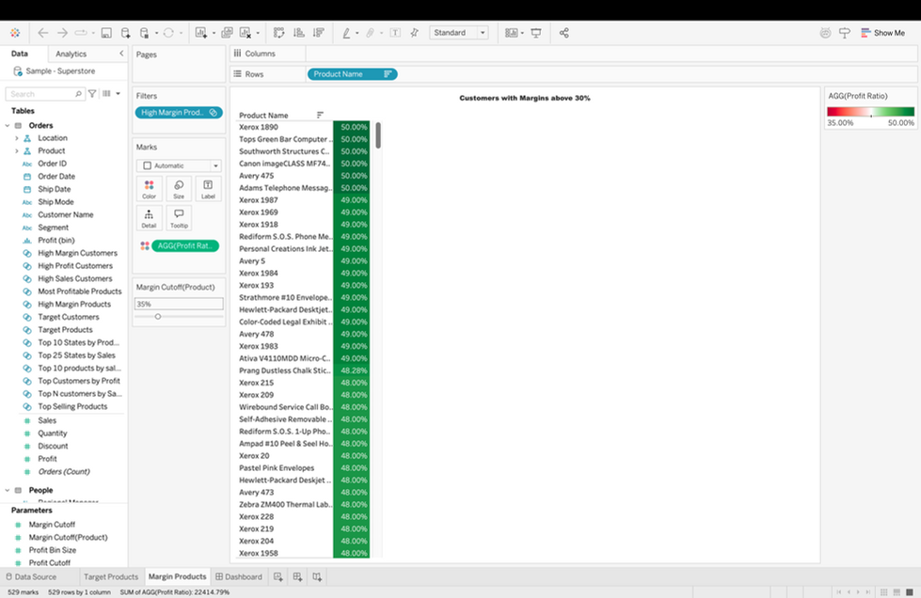Click the Swap Rows and Columns icon
This screenshot has width=921, height=598.
click(x=277, y=32)
